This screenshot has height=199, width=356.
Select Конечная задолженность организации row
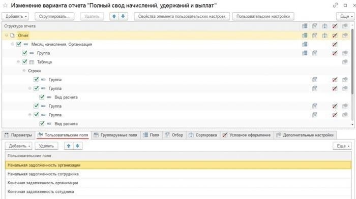[x=178, y=183]
